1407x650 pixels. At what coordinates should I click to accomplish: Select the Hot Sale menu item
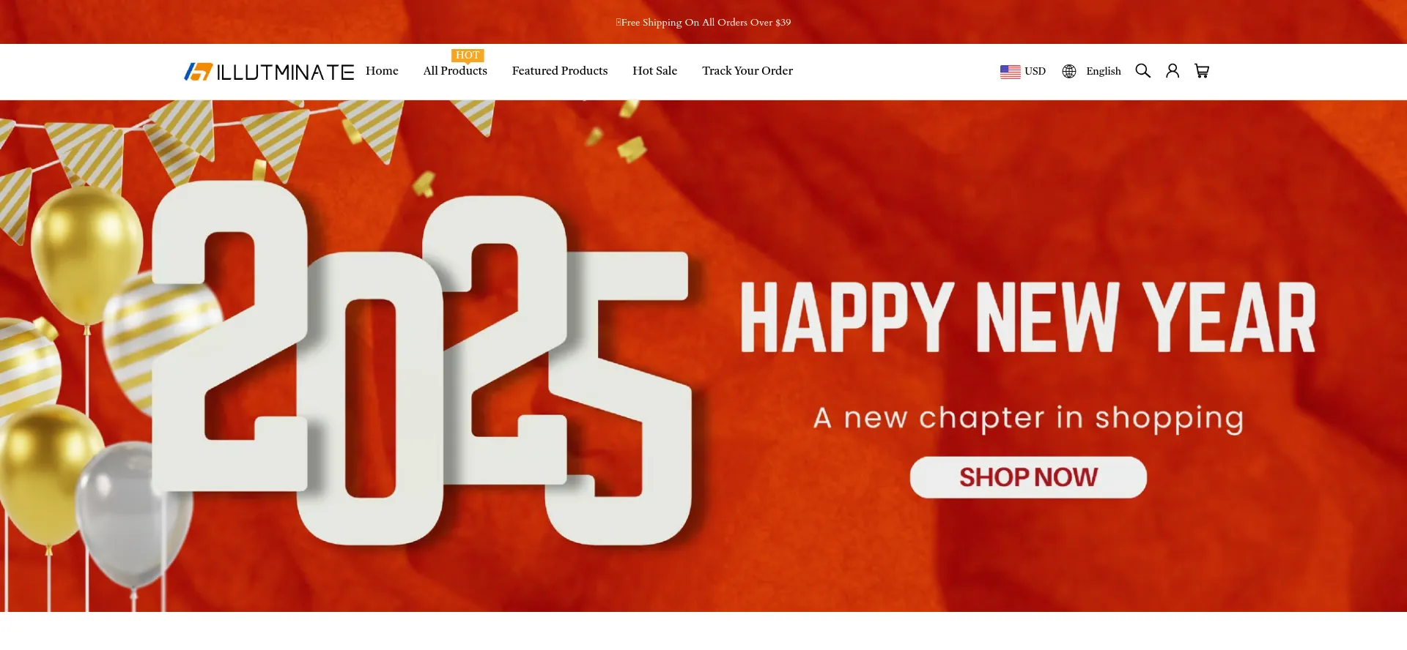coord(654,71)
